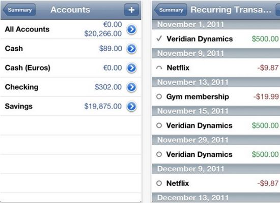Select the $20,266.00 All Accounts total
This screenshot has width=280, height=203.
(103, 33)
